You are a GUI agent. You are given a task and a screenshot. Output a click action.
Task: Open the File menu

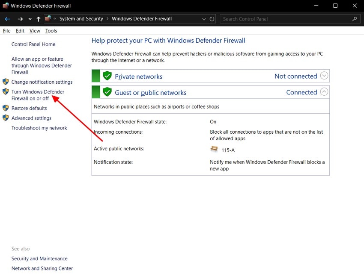pos(6,31)
